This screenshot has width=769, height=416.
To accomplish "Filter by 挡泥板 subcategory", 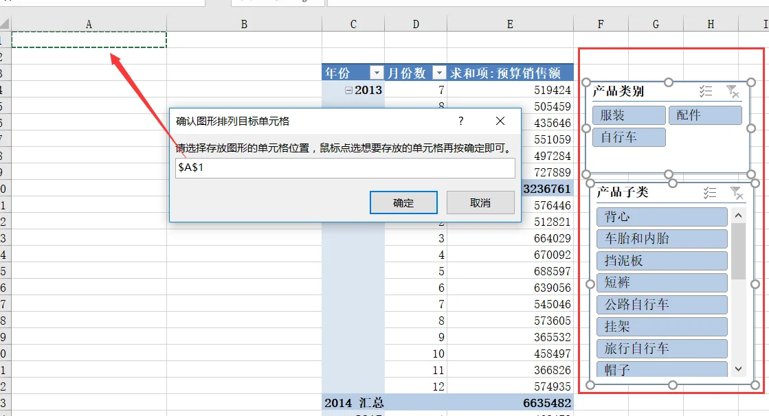I will [x=662, y=261].
